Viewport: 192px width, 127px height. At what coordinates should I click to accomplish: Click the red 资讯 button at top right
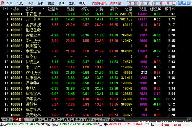click(x=145, y=4)
